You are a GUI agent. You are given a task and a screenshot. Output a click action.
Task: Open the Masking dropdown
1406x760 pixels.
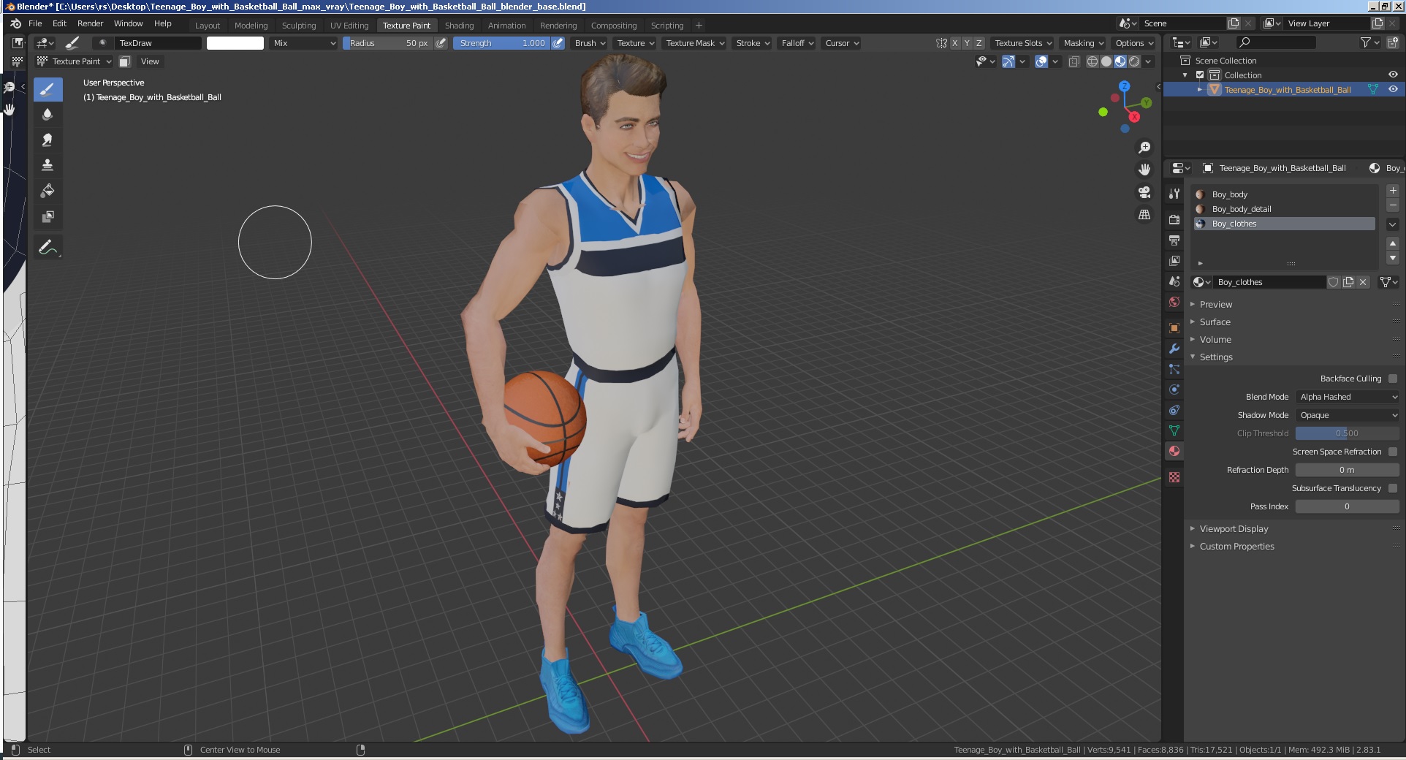pyautogui.click(x=1083, y=43)
